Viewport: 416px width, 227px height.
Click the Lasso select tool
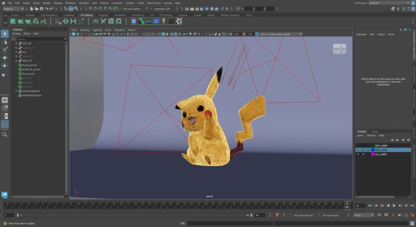(x=5, y=41)
